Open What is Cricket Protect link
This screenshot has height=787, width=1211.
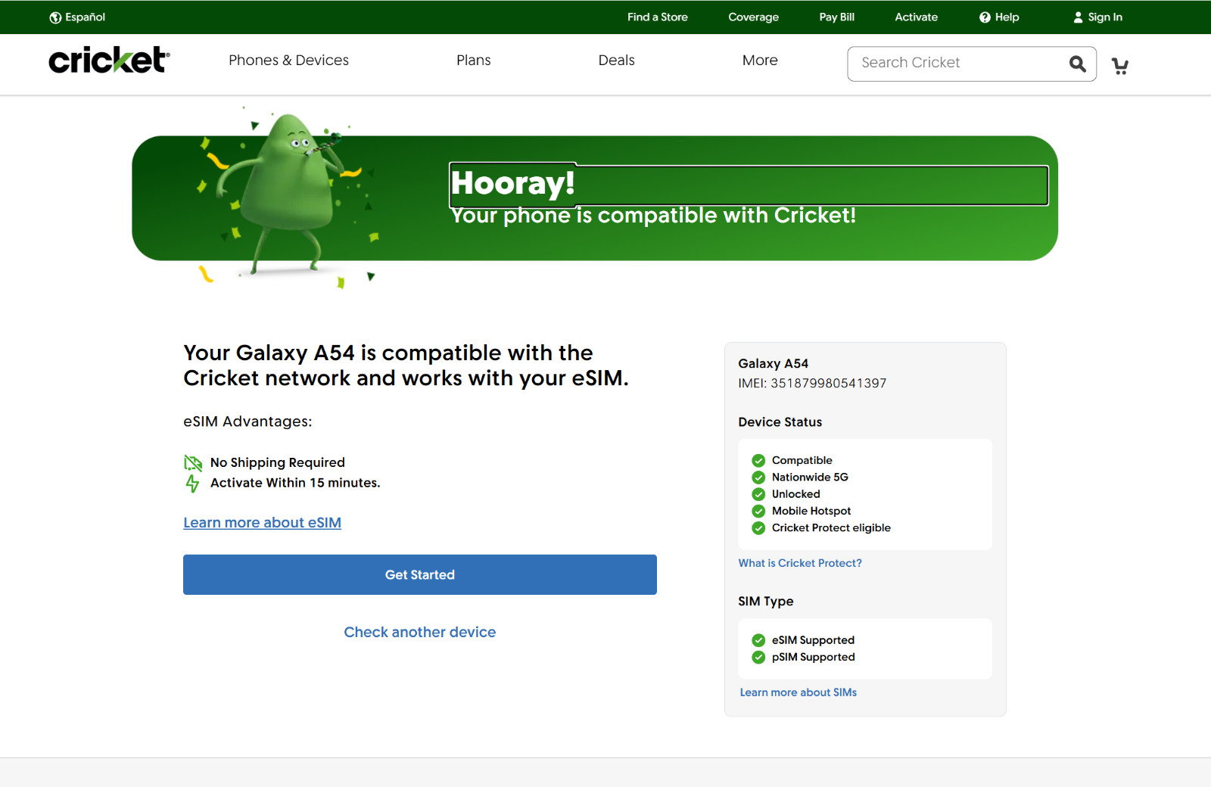click(800, 563)
